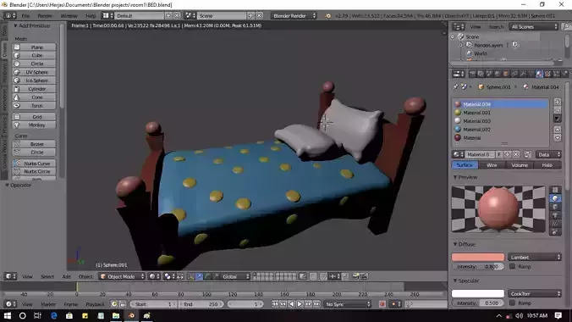Add a Monkey mesh primitive
The image size is (572, 322).
pyautogui.click(x=35, y=125)
